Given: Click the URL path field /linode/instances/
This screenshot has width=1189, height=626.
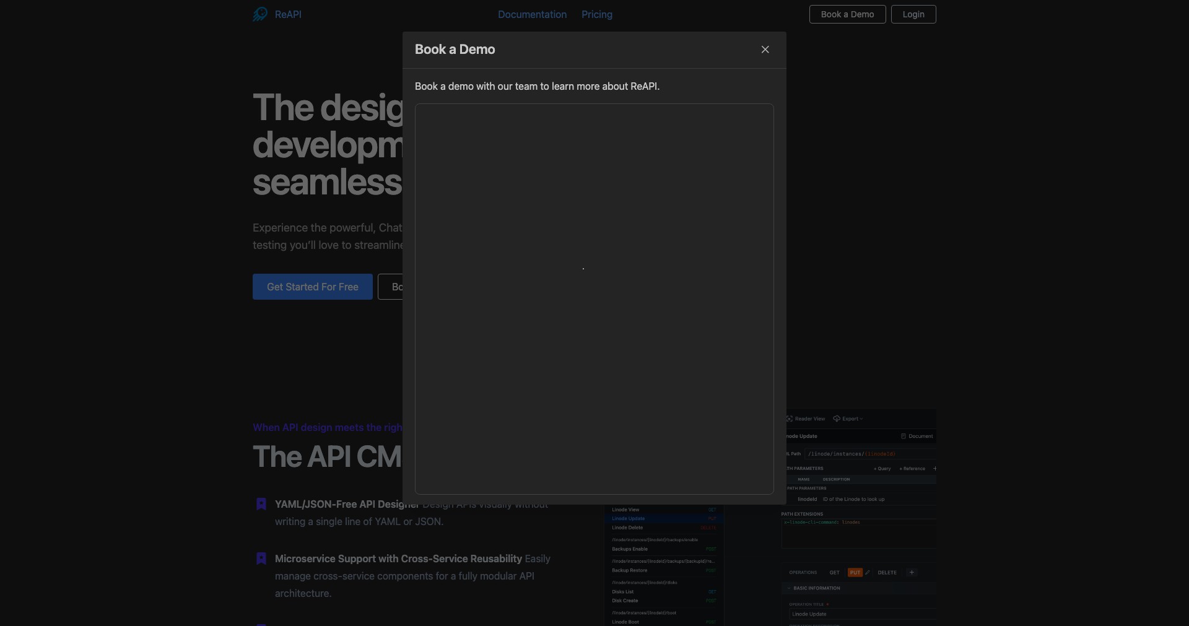Looking at the screenshot, I should point(870,454).
